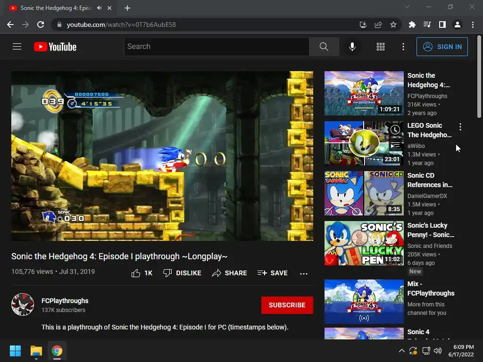Subscribe to FCPlaythroughs channel
The height and width of the screenshot is (362, 483).
[x=287, y=305]
